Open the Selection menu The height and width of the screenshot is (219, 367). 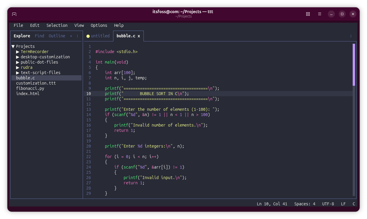(57, 25)
